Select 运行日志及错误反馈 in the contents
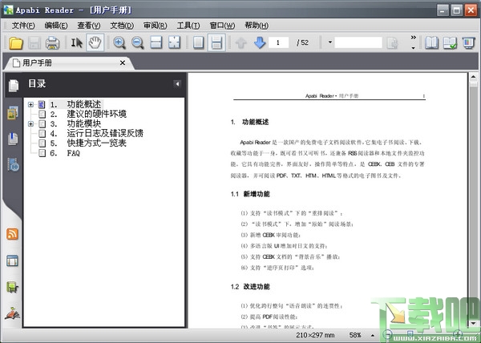The width and height of the screenshot is (481, 343). coord(105,133)
